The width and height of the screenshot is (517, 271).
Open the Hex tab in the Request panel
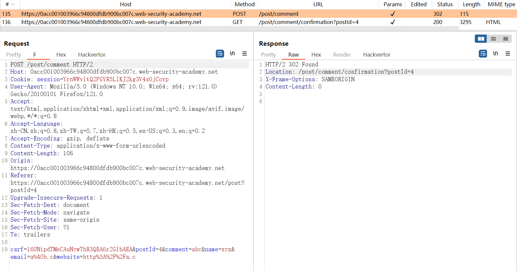coord(61,55)
